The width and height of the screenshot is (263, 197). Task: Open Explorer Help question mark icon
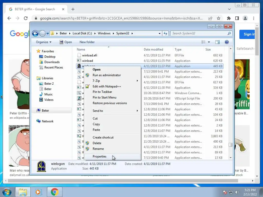point(227,42)
